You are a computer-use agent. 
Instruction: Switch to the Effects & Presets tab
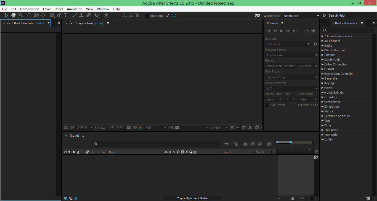coord(345,23)
